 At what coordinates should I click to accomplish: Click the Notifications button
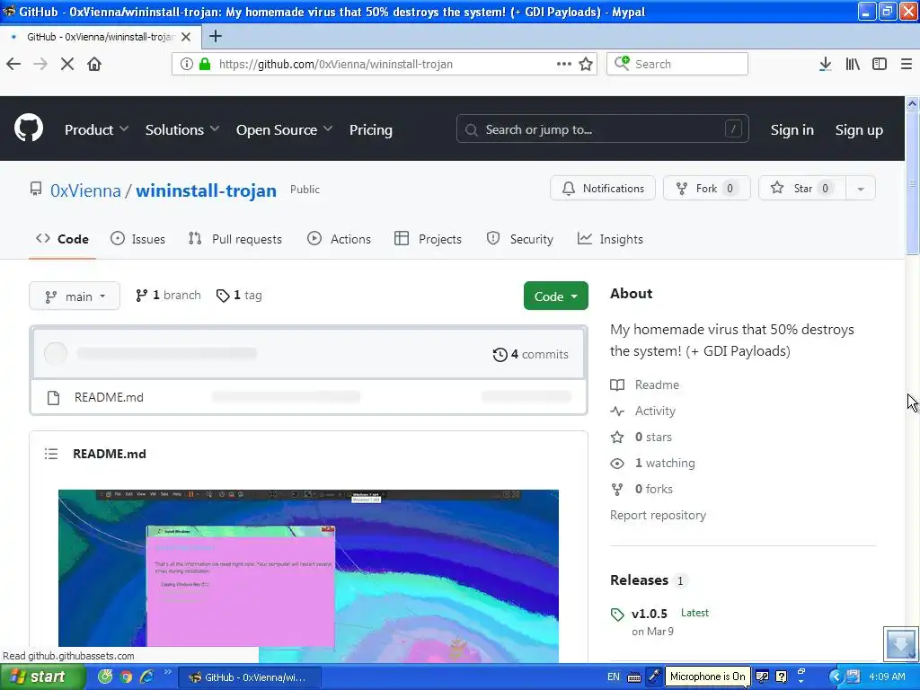pyautogui.click(x=603, y=189)
